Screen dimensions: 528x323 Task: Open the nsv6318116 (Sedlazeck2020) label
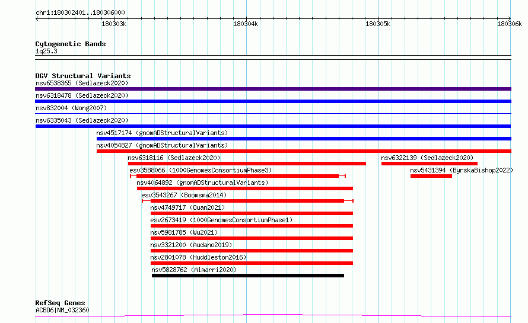pos(174,158)
